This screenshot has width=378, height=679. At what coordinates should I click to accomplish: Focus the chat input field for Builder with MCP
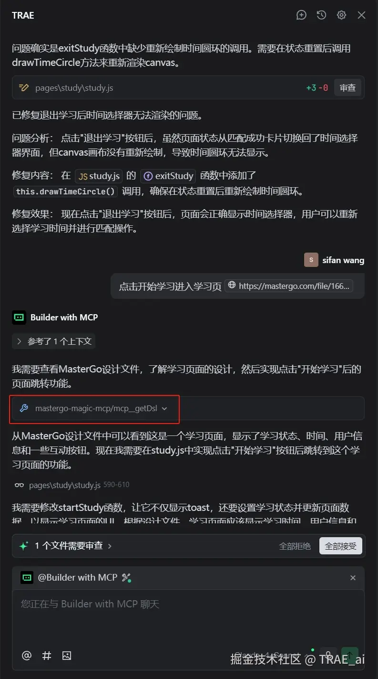(188, 616)
